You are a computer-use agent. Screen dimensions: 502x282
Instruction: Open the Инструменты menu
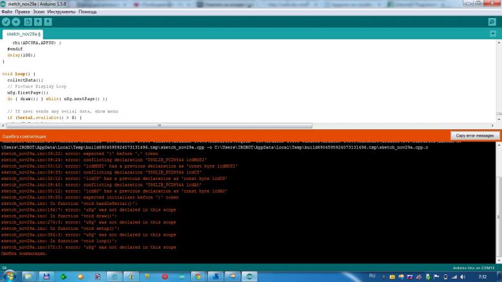tap(61, 12)
